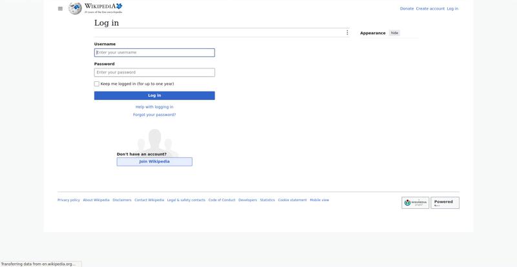Submit with the blue Log in button

pos(154,95)
